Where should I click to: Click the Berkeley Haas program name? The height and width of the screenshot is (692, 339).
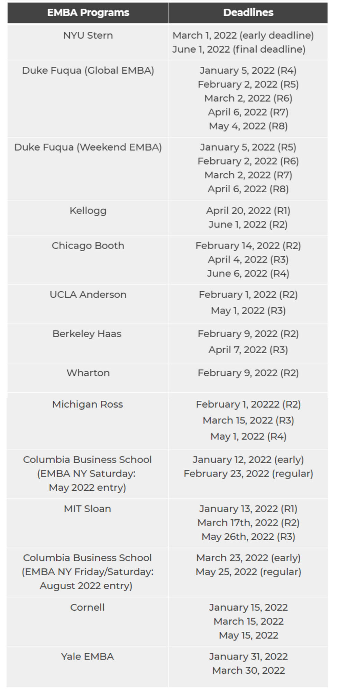tap(87, 334)
